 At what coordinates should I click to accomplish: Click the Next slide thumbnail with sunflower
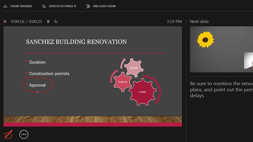(x=221, y=49)
